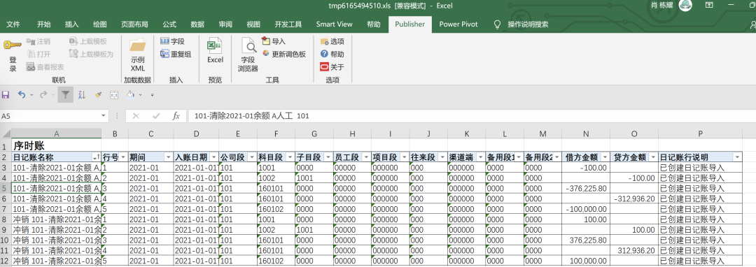Select the row 5 header
The width and height of the screenshot is (756, 267).
[x=6, y=188]
